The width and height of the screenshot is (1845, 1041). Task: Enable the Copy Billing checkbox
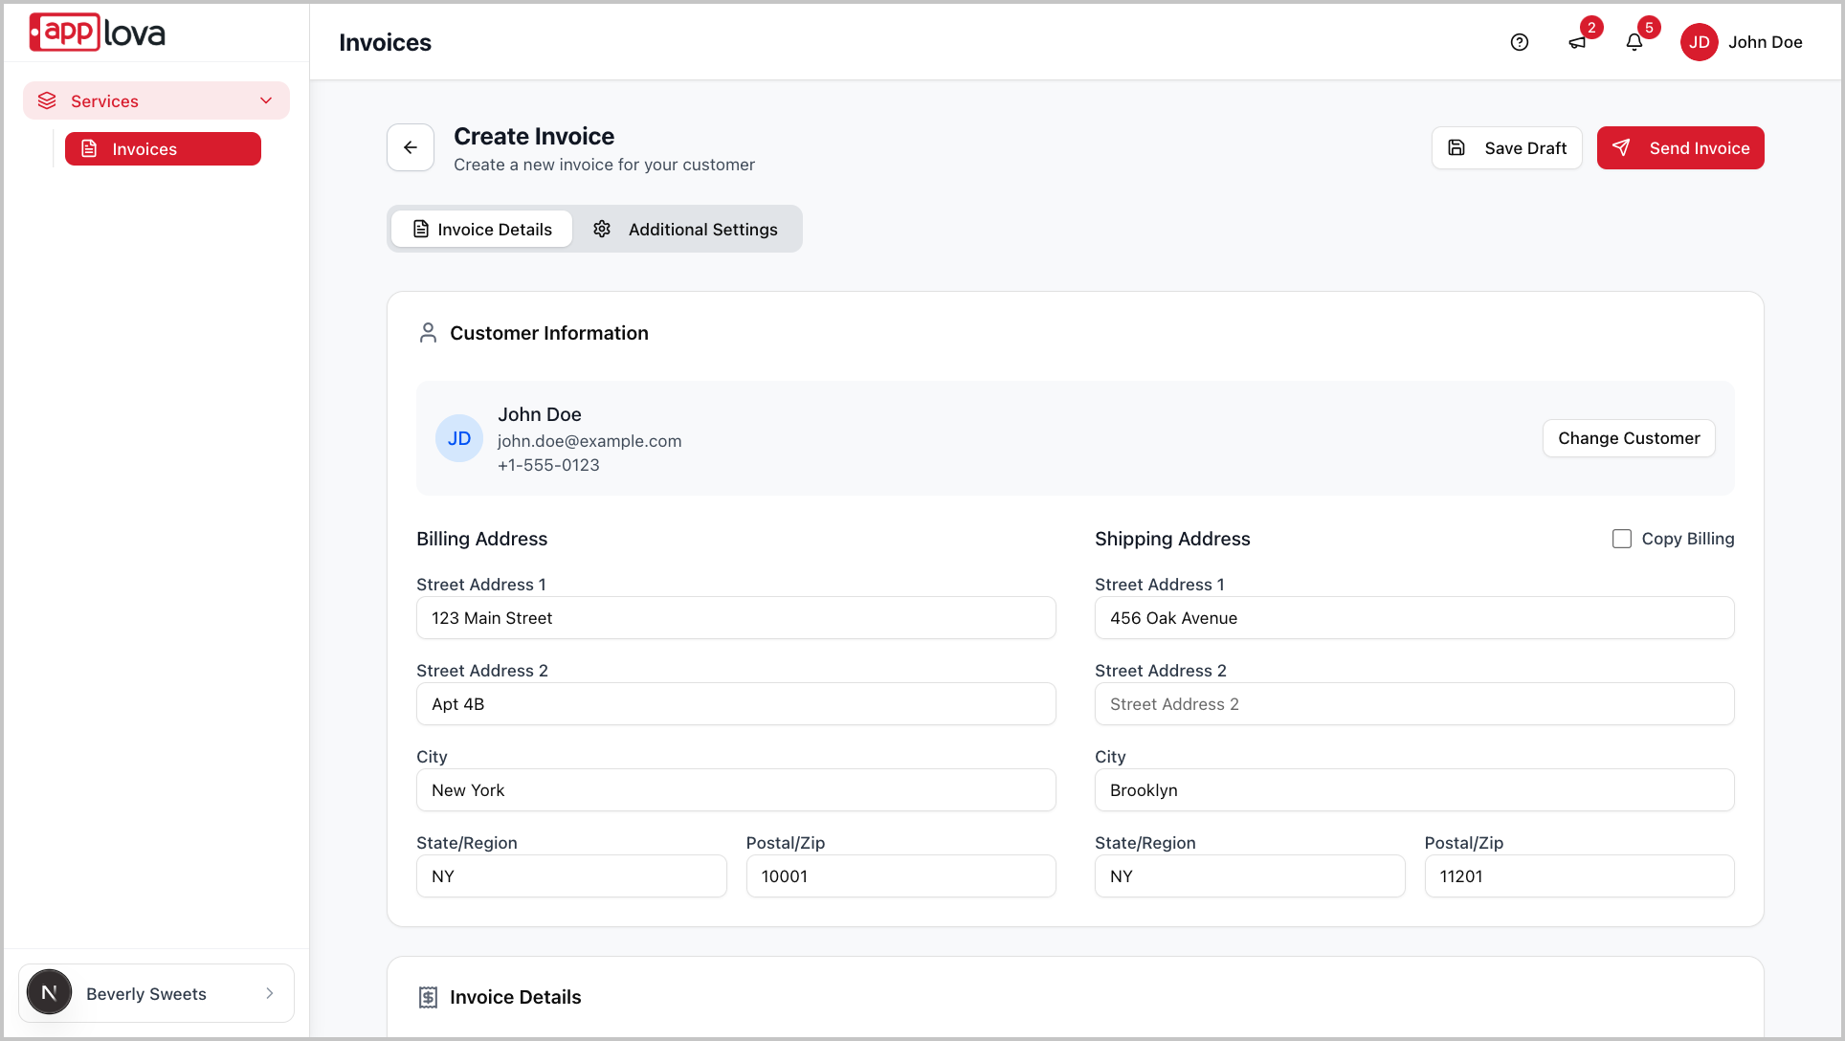click(x=1622, y=539)
